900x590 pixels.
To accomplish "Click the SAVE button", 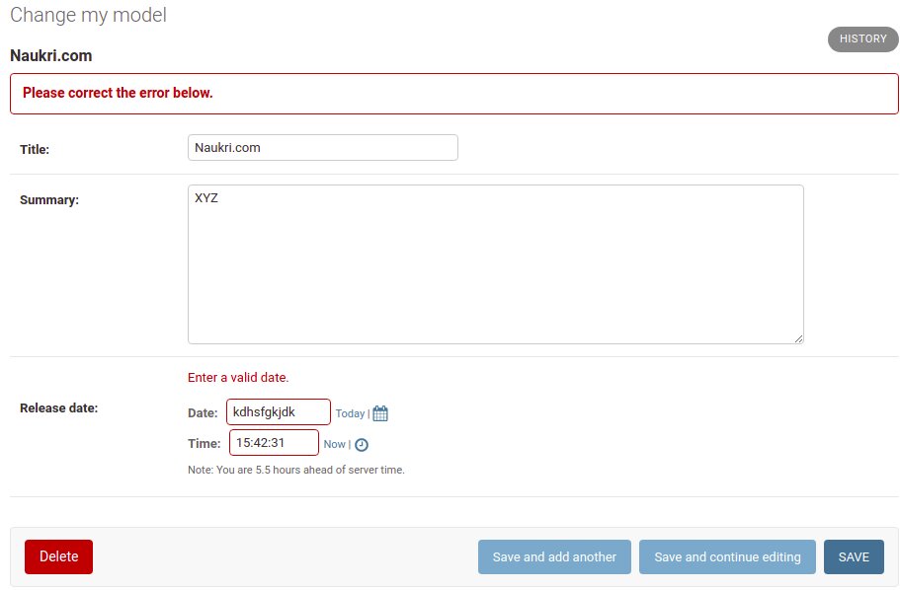I will coord(854,556).
